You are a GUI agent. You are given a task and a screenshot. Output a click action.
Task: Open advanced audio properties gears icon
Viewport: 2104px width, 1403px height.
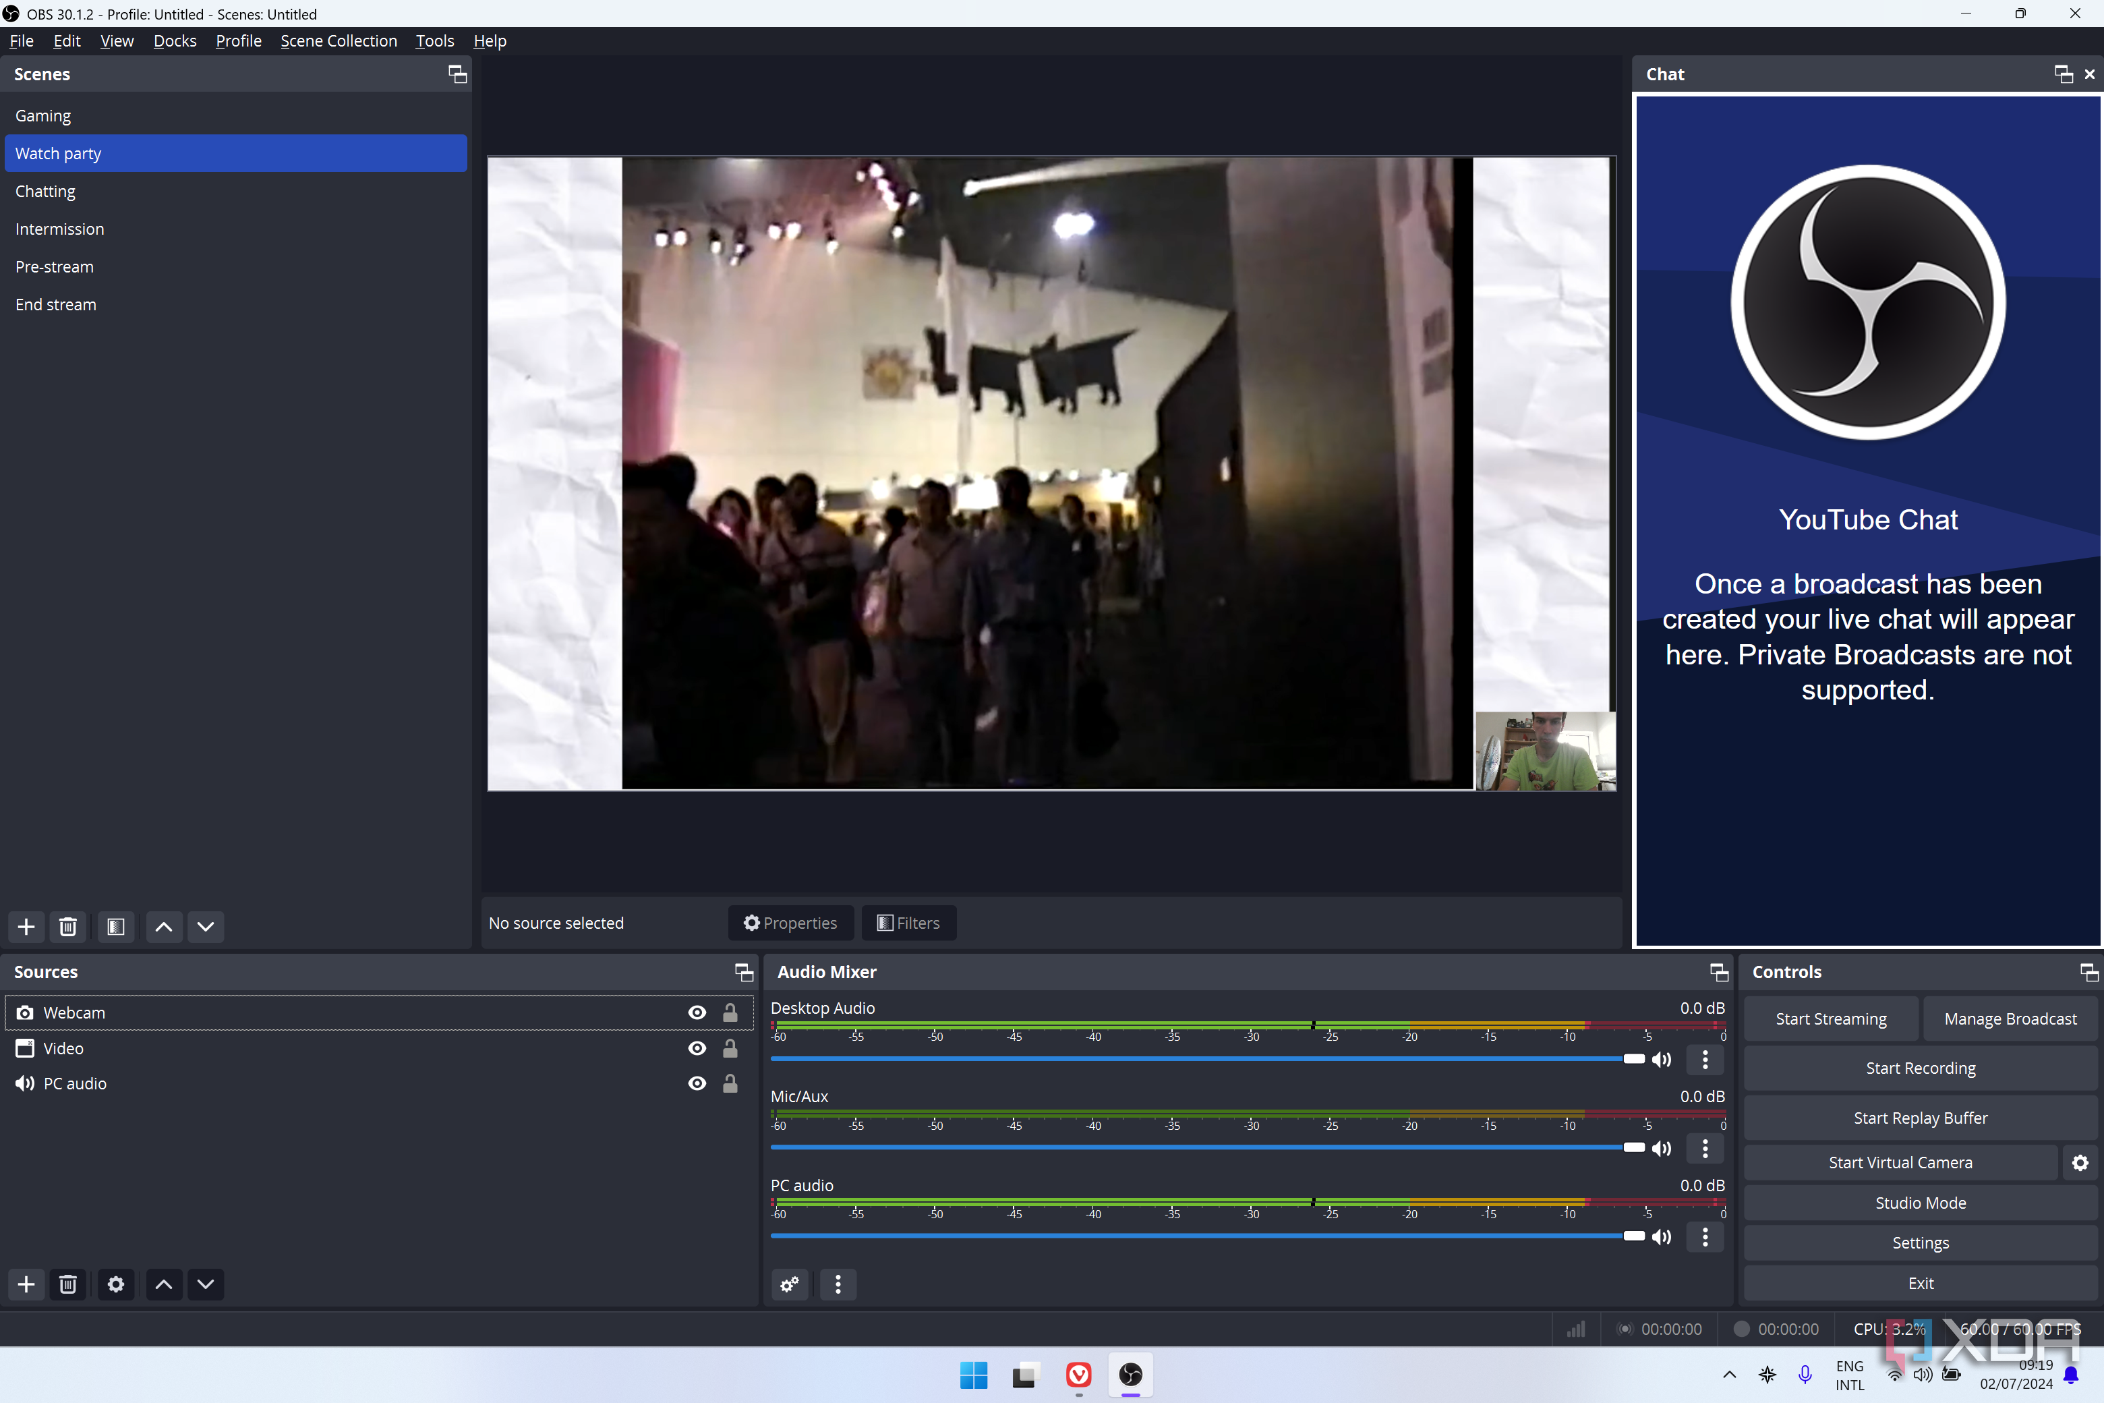point(790,1284)
